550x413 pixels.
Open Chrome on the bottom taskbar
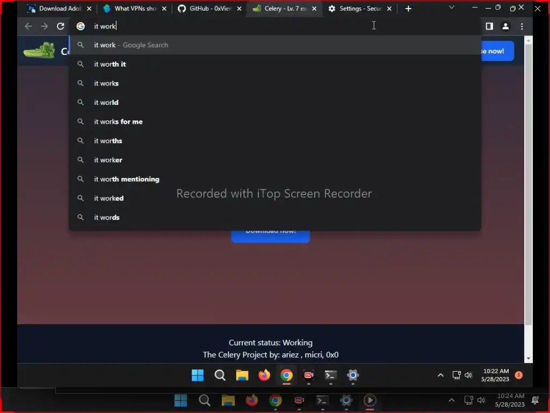276,400
